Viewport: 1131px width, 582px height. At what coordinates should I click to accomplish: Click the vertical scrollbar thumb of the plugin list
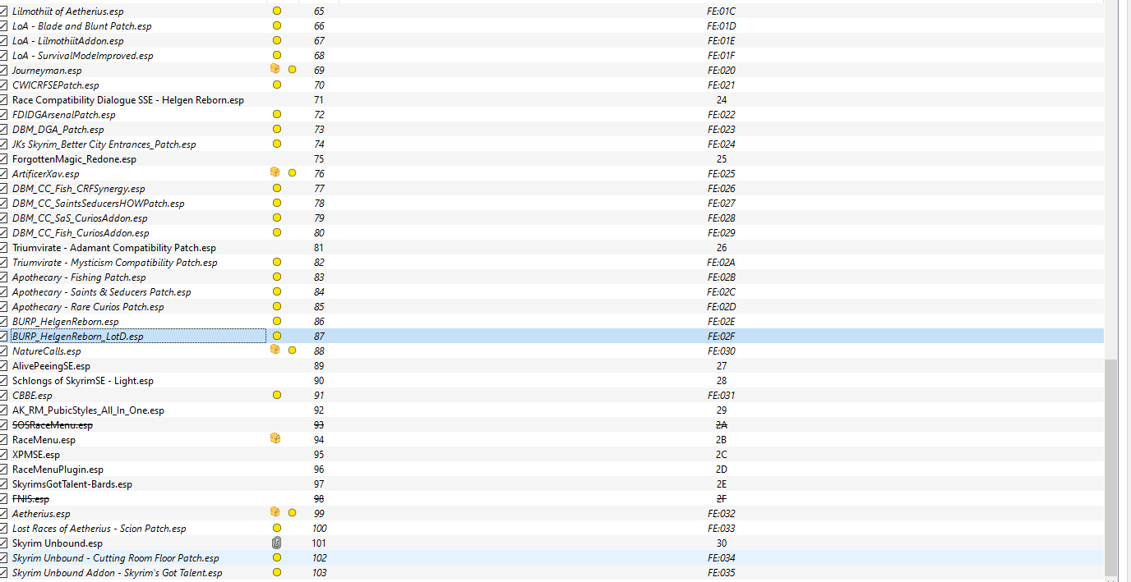(x=1111, y=467)
